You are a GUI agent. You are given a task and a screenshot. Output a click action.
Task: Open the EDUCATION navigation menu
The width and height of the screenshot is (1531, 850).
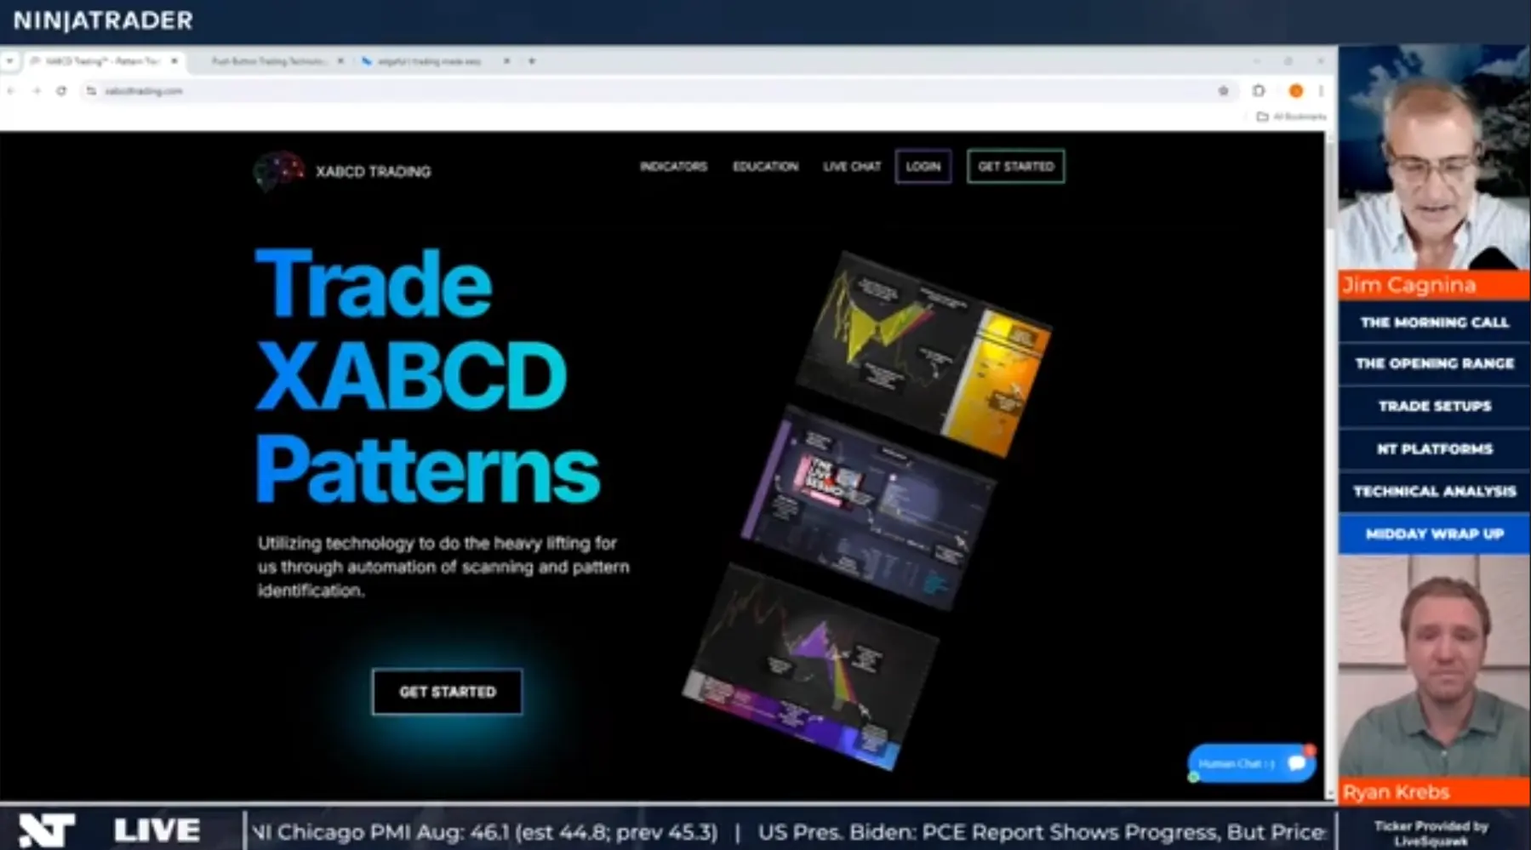click(x=765, y=166)
